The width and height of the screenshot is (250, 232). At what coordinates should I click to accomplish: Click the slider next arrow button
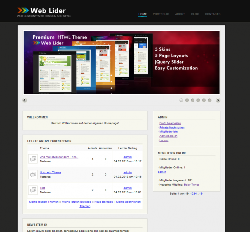point(218,100)
